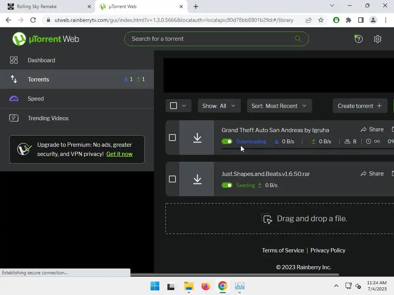Viewport: 394px width, 295px height.
Task: Click the clock ETA icon
Action: [x=368, y=141]
